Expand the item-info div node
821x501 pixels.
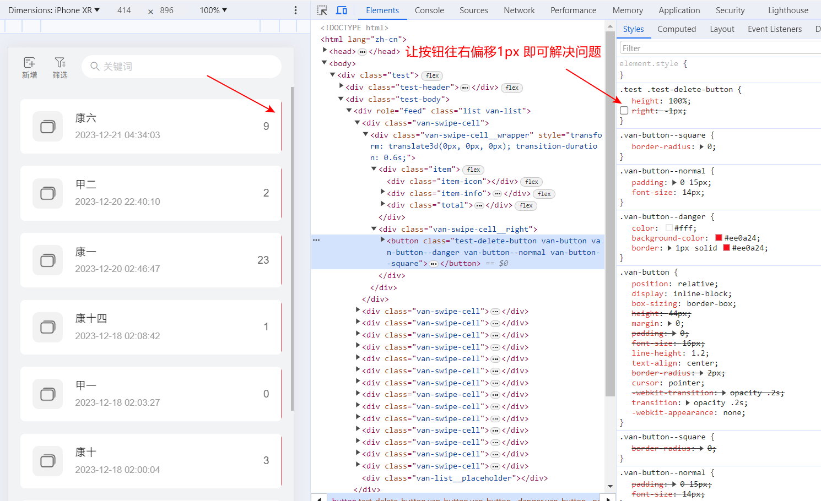[382, 193]
